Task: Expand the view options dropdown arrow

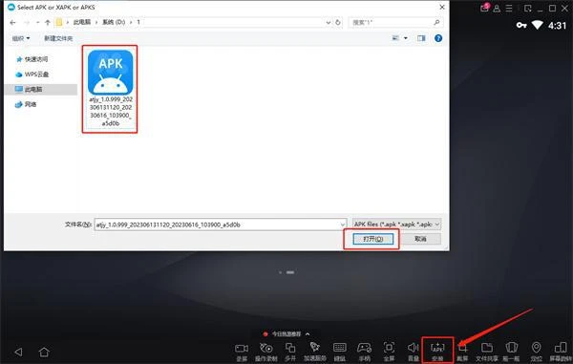Action: click(406, 38)
